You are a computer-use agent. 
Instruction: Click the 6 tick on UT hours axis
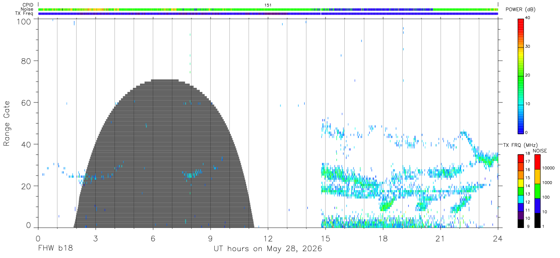click(x=153, y=238)
